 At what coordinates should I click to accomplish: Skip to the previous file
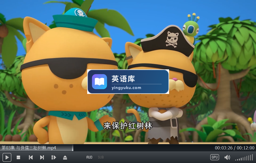tap(30, 157)
